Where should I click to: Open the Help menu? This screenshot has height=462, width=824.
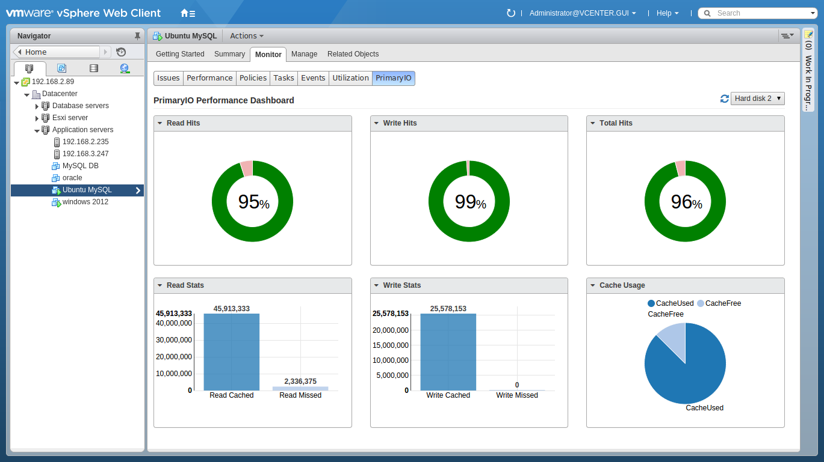click(668, 13)
